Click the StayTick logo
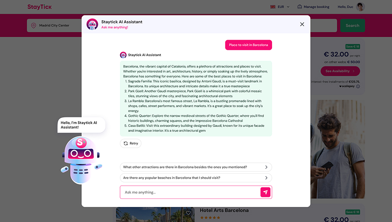Screen dimensions: 392x222 [40, 7]
